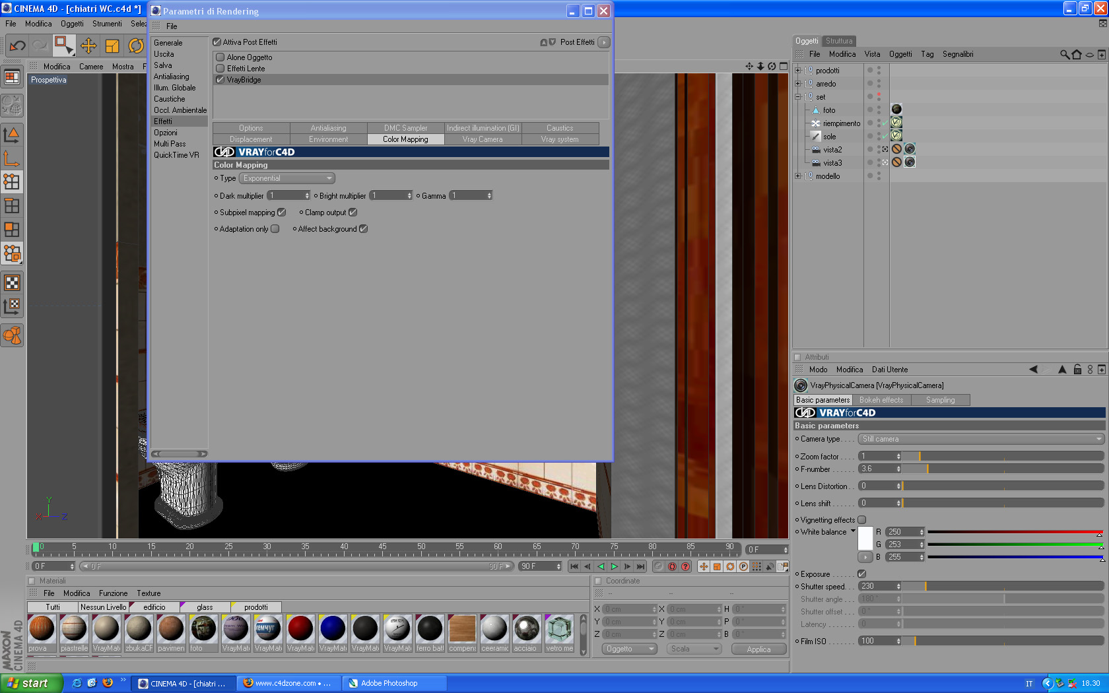Select the Texture mode checkerboard icon
The image size is (1109, 693).
pyautogui.click(x=12, y=282)
